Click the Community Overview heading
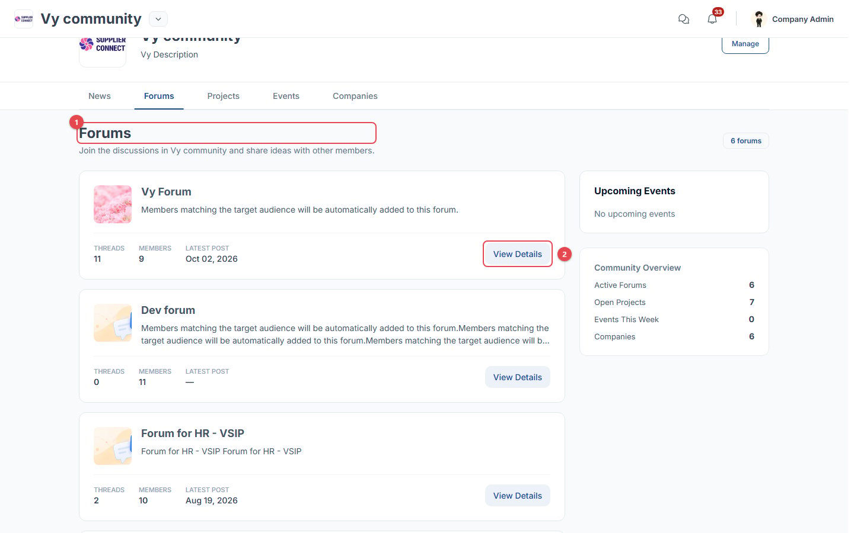Screen dimensions: 854x533 click(x=638, y=268)
